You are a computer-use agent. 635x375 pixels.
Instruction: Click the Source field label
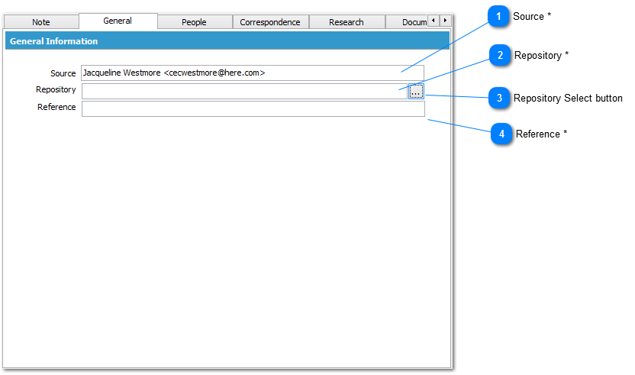coord(63,73)
